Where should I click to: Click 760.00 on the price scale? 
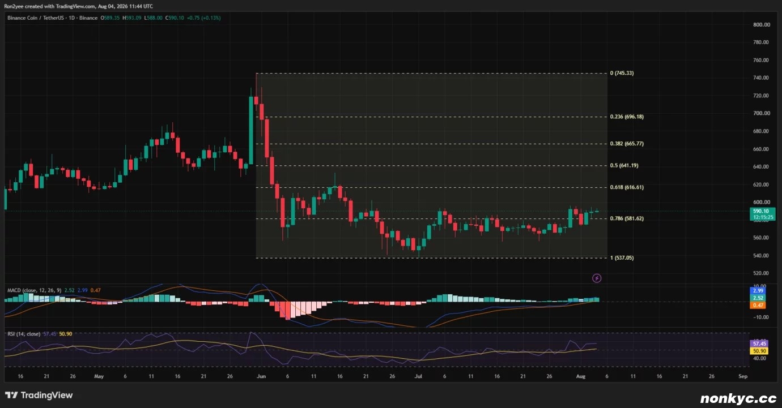click(761, 61)
